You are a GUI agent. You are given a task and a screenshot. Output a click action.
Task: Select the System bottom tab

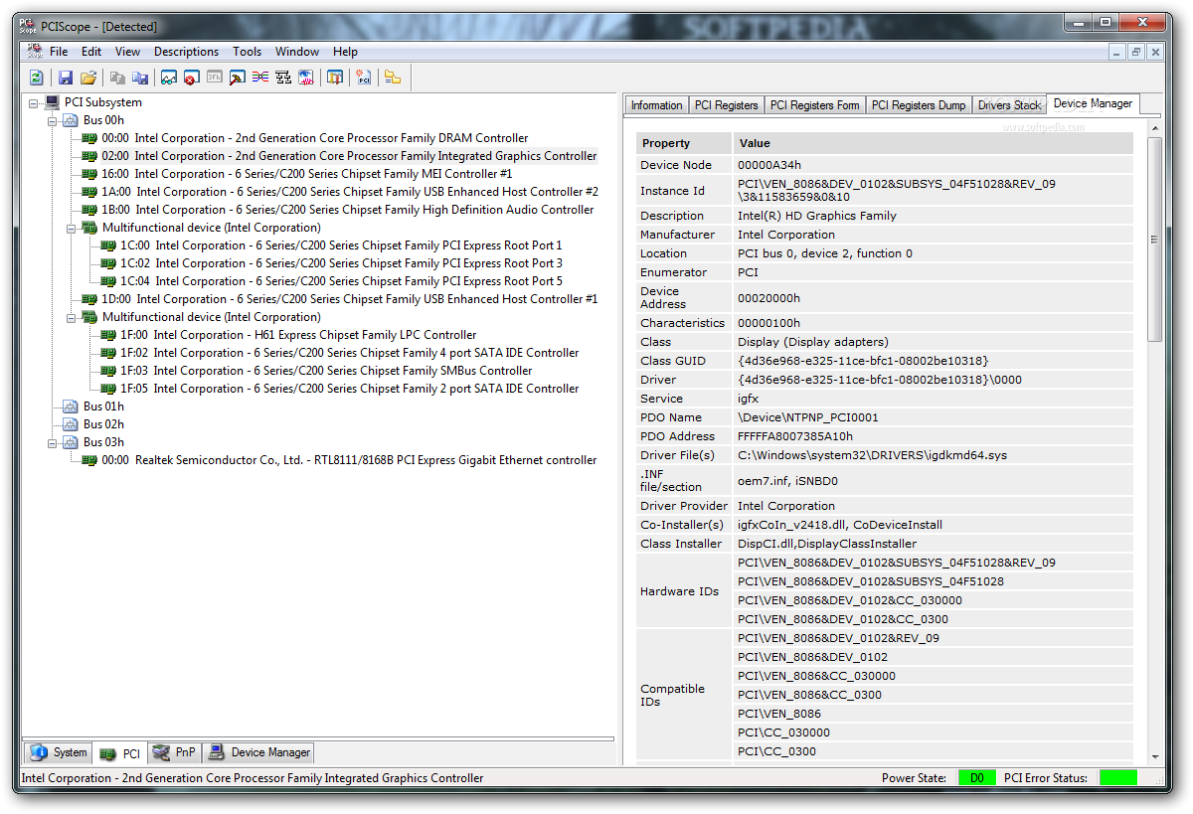click(60, 752)
